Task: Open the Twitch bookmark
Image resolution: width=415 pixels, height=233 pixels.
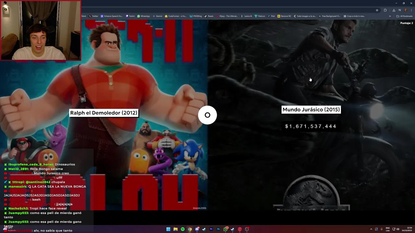Action: point(130,16)
